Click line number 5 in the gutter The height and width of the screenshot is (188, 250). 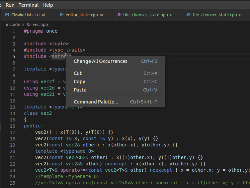[14, 57]
